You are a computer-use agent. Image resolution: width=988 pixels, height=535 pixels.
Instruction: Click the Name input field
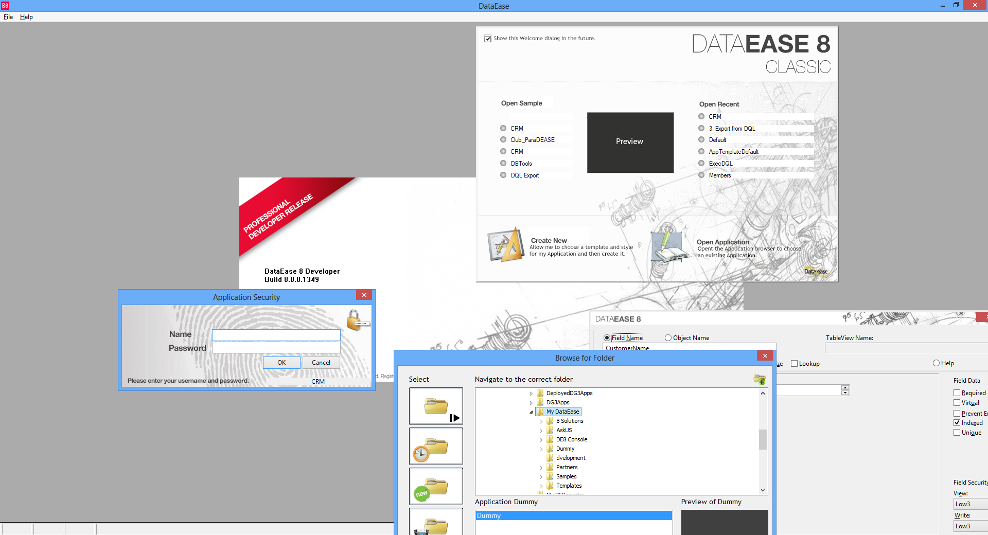(276, 335)
